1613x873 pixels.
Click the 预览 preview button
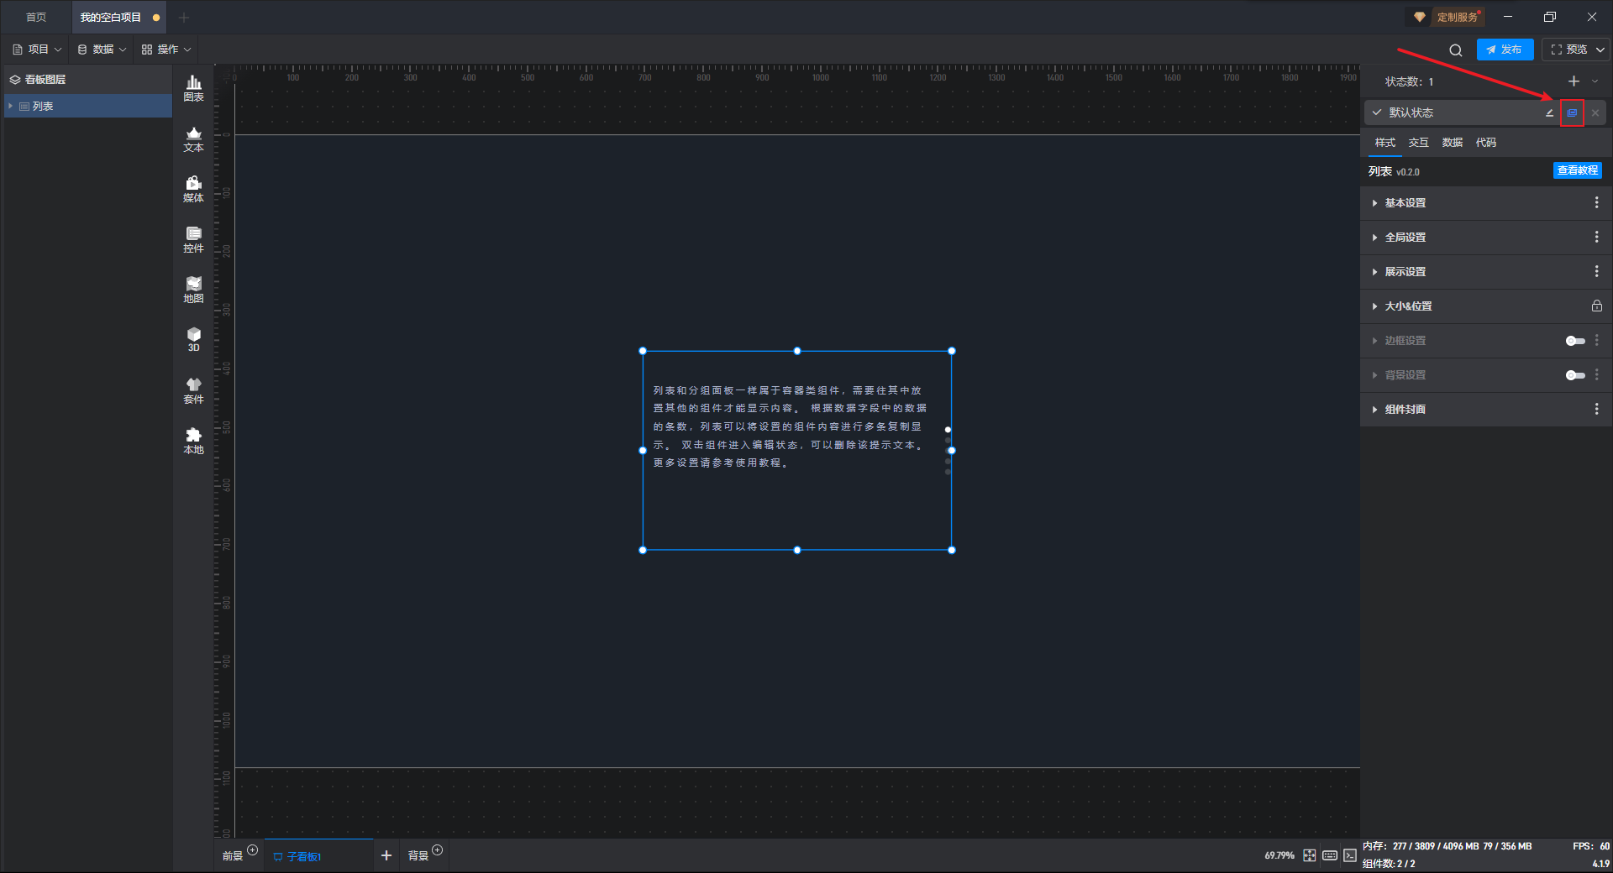click(1568, 50)
